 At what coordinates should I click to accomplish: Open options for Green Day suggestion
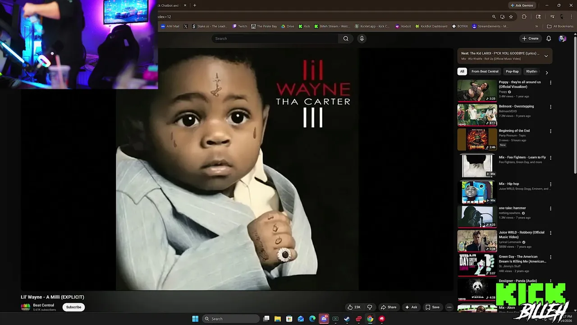pos(550,257)
